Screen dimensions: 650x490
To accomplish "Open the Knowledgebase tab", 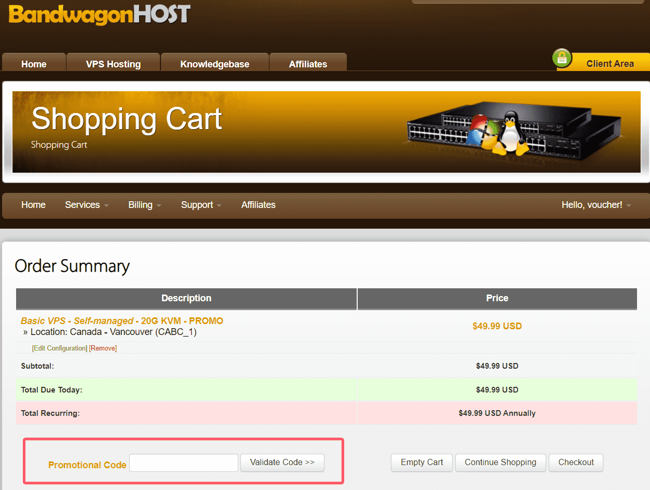I will [x=215, y=63].
